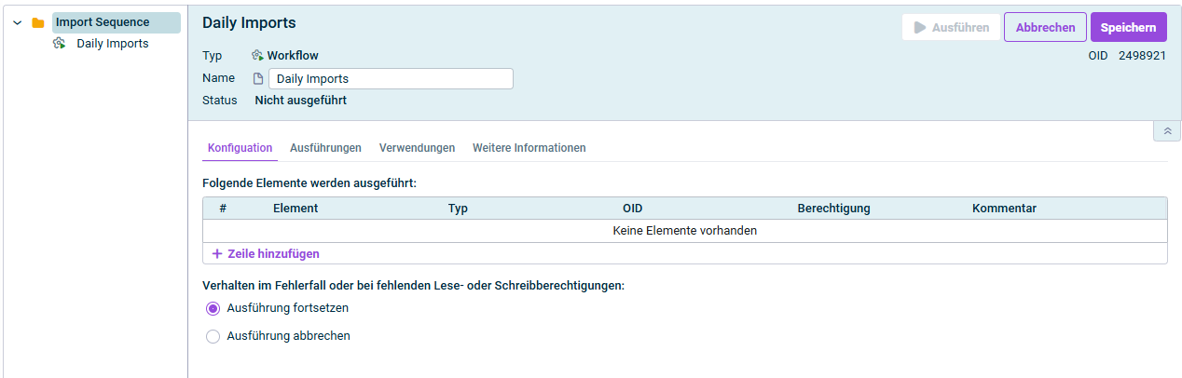Focus the Name input containing Daily Imports
Image resolution: width=1182 pixels, height=378 pixels.
(x=390, y=79)
